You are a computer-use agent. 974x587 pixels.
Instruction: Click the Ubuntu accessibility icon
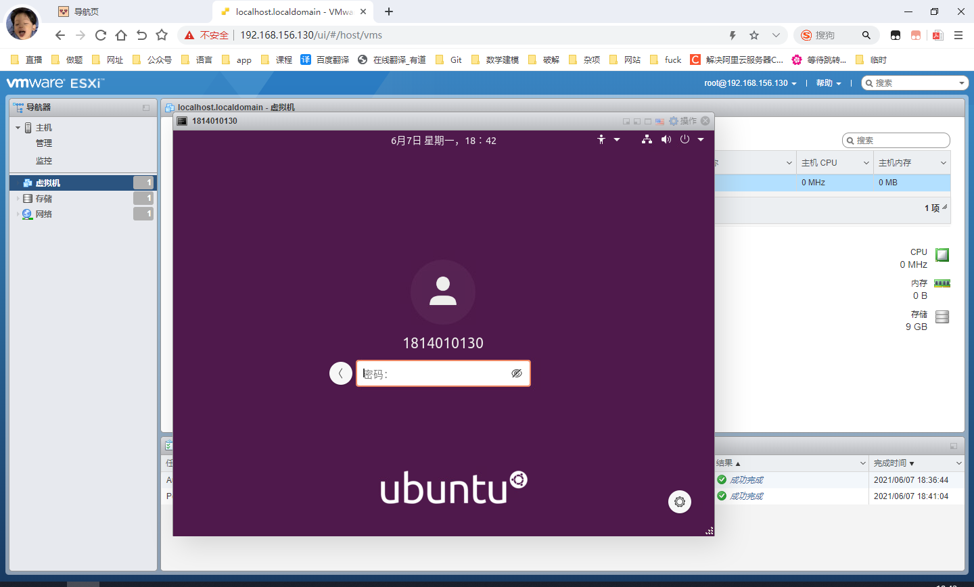pyautogui.click(x=601, y=139)
